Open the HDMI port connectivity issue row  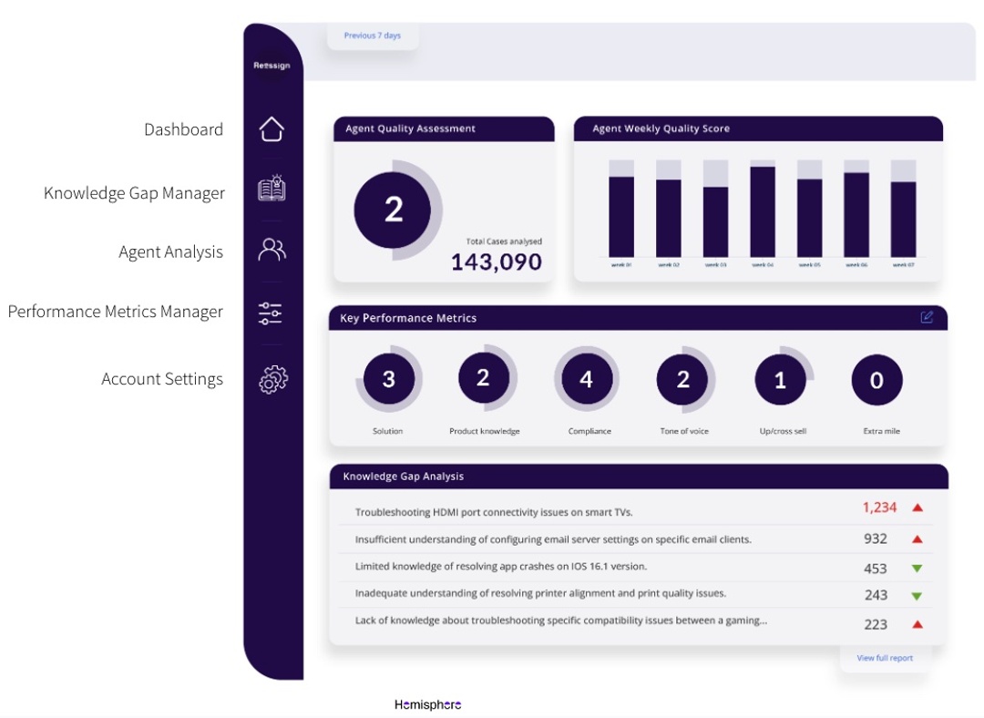point(494,512)
